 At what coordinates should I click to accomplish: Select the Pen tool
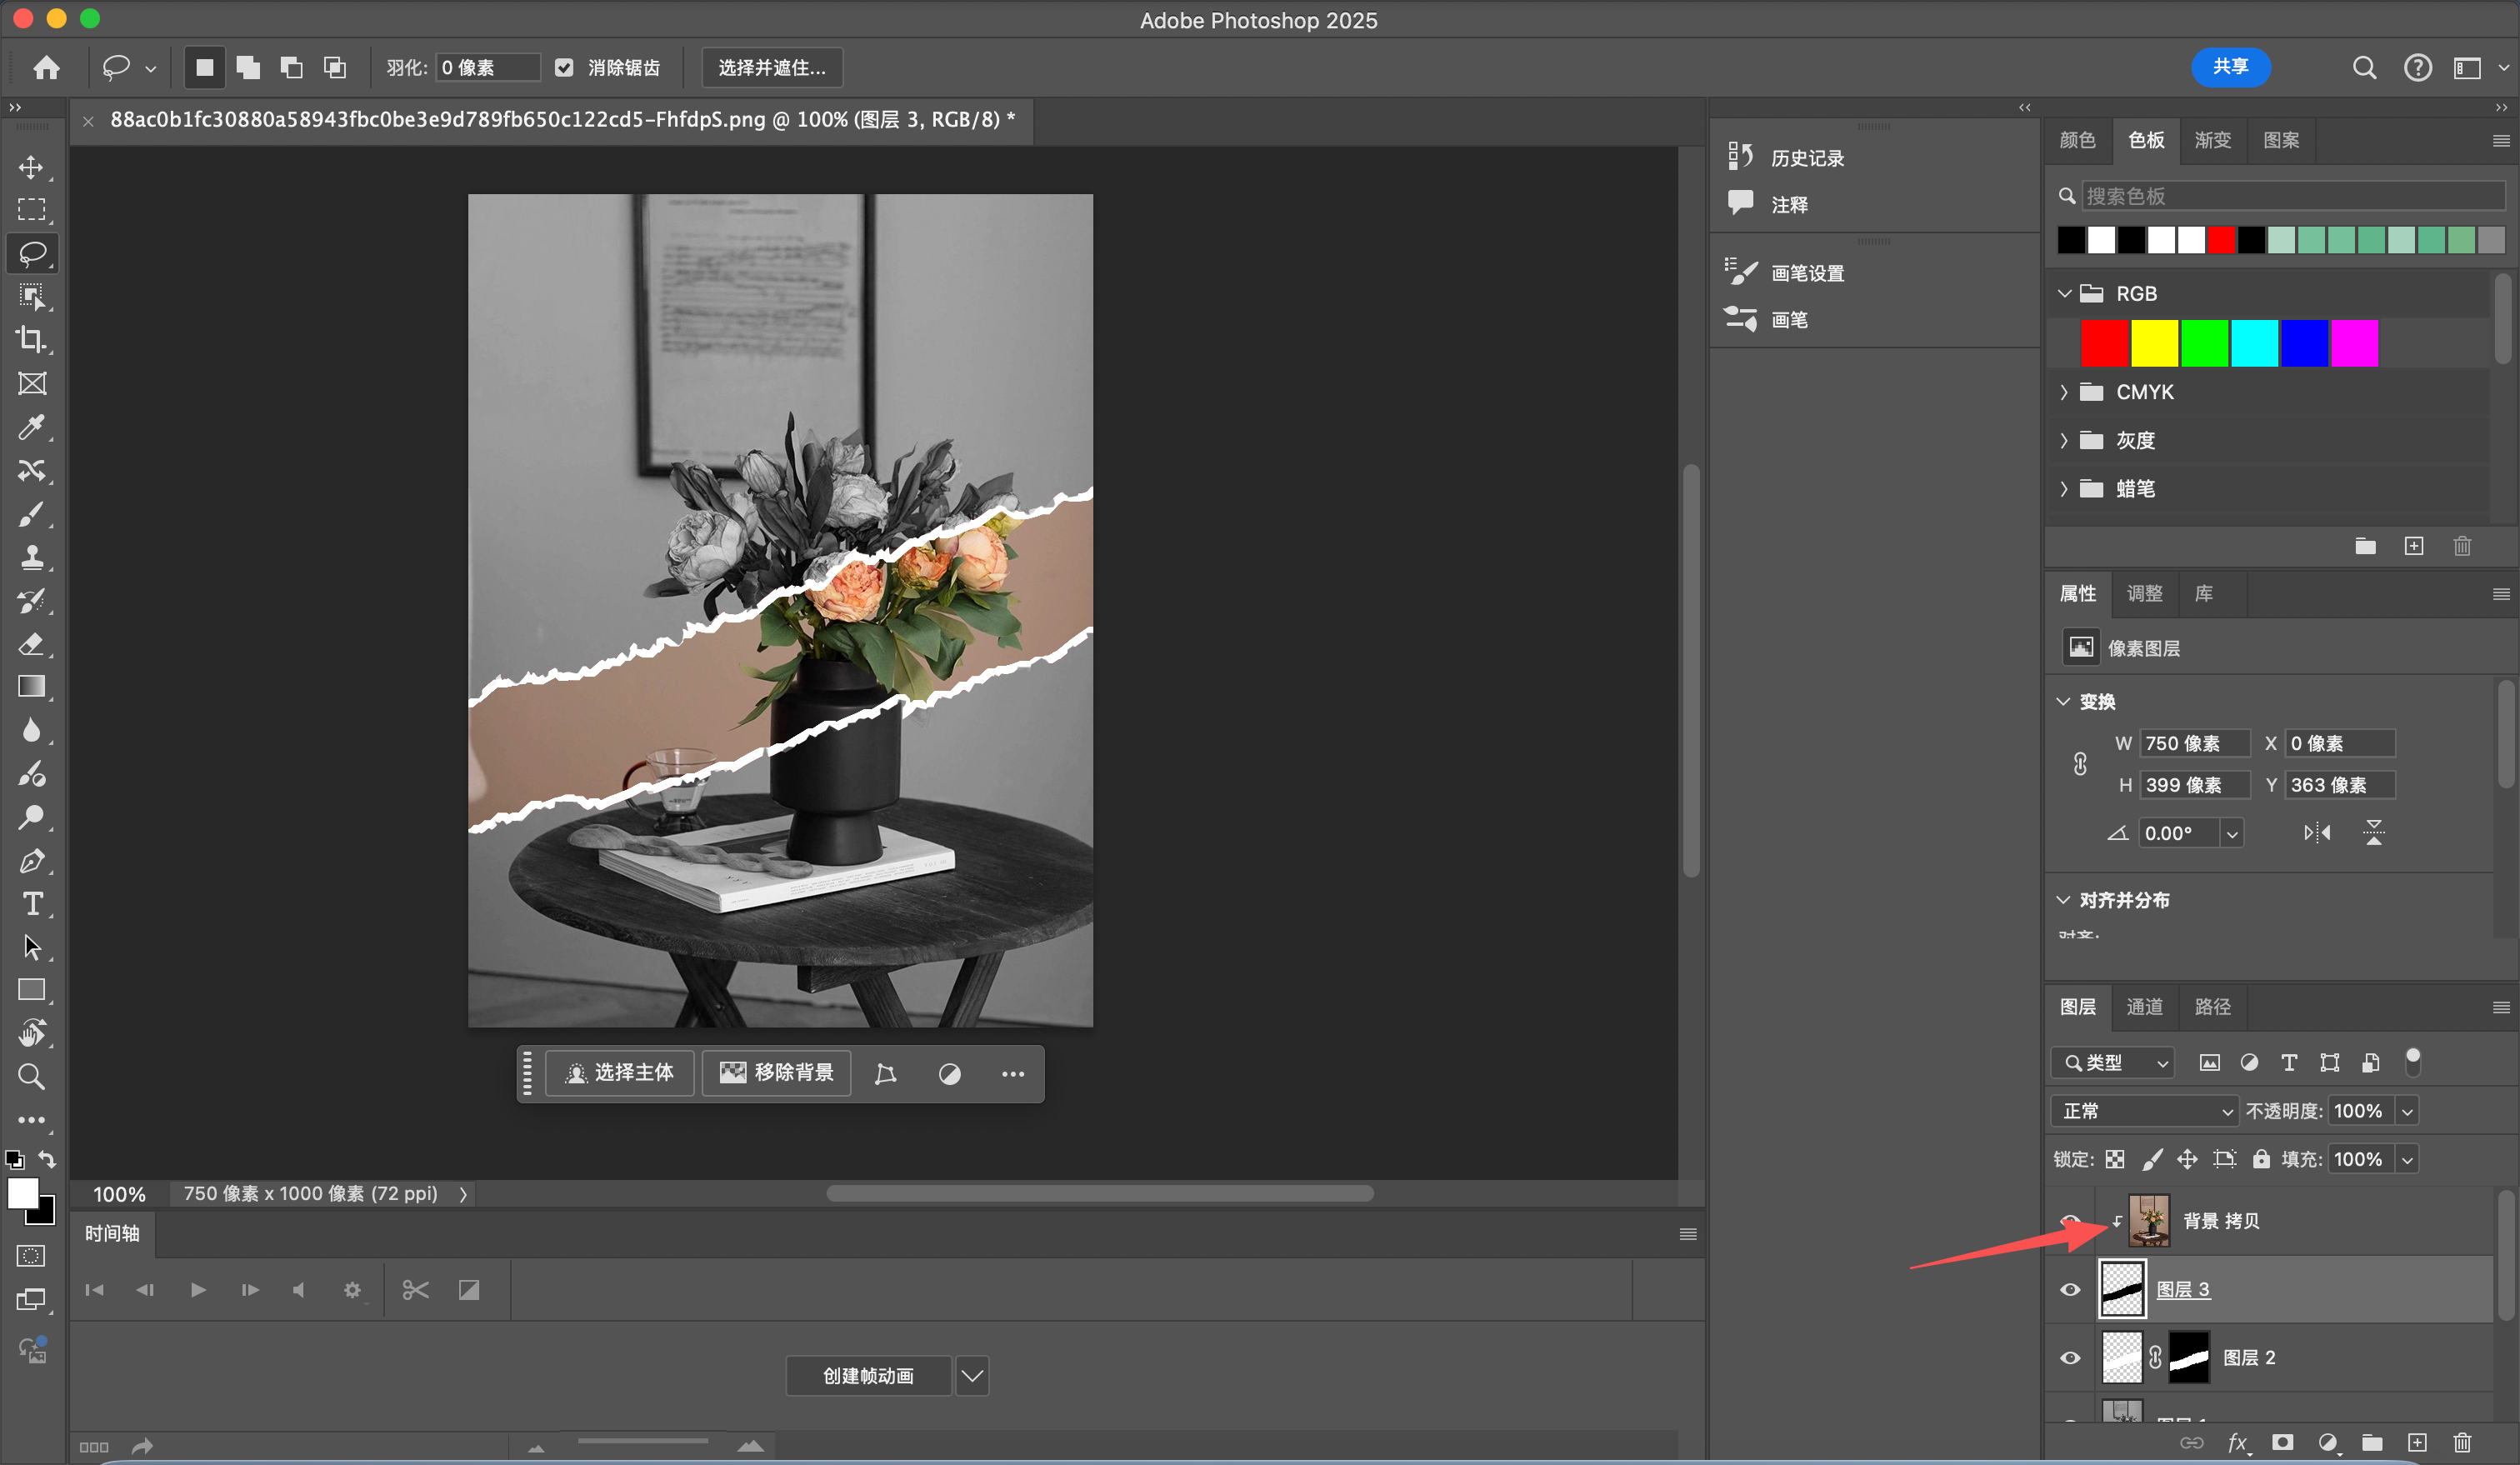click(31, 861)
